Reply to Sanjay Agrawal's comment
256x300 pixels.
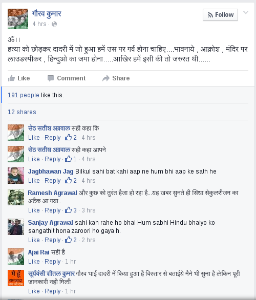[x=53, y=240]
